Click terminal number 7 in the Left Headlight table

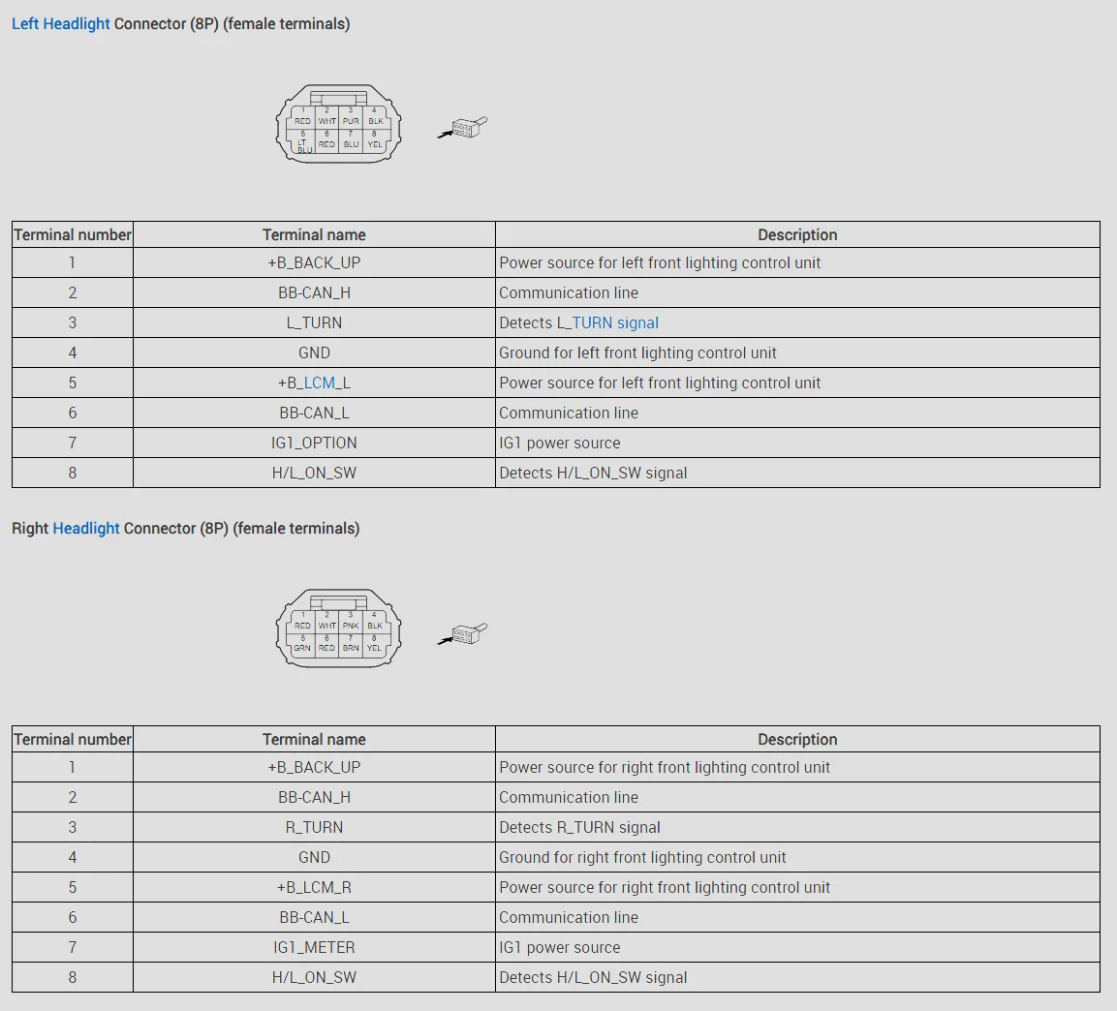(72, 443)
